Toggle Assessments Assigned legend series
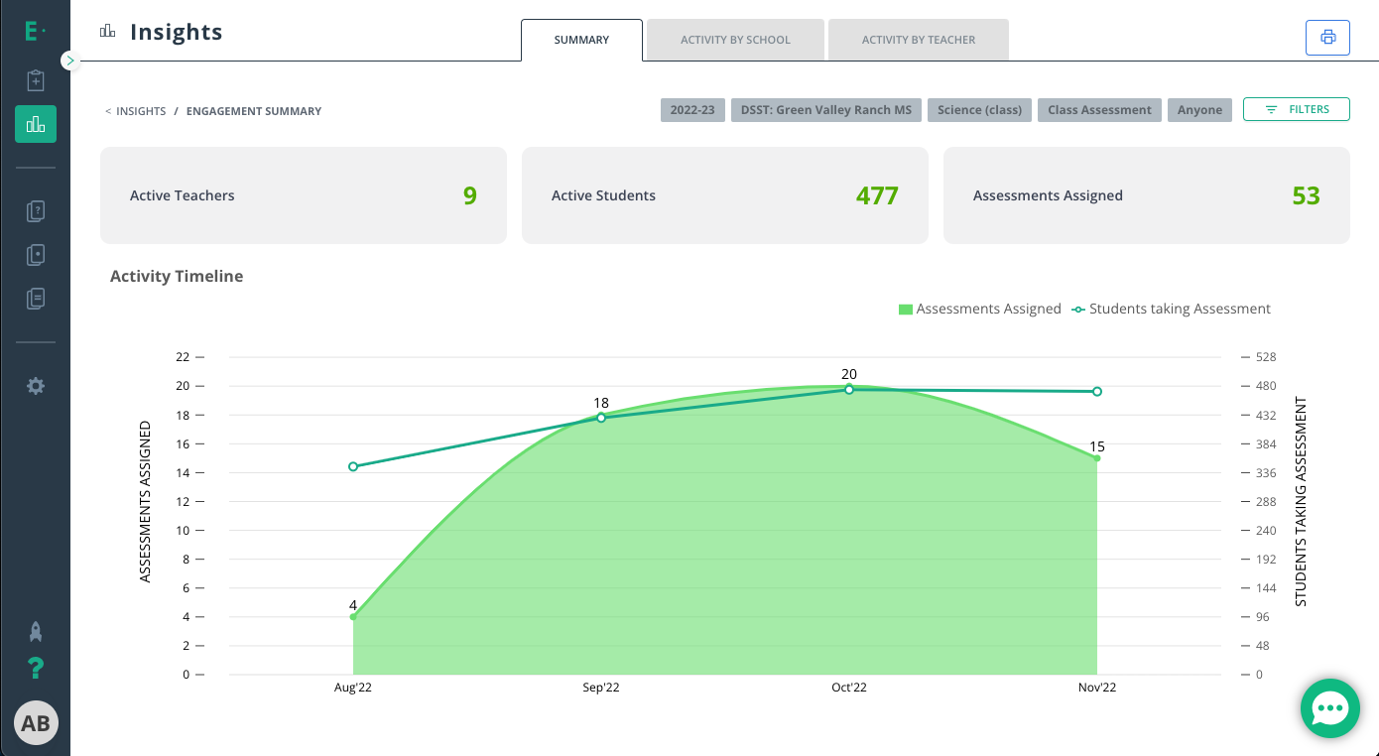The height and width of the screenshot is (756, 1379). coord(979,309)
